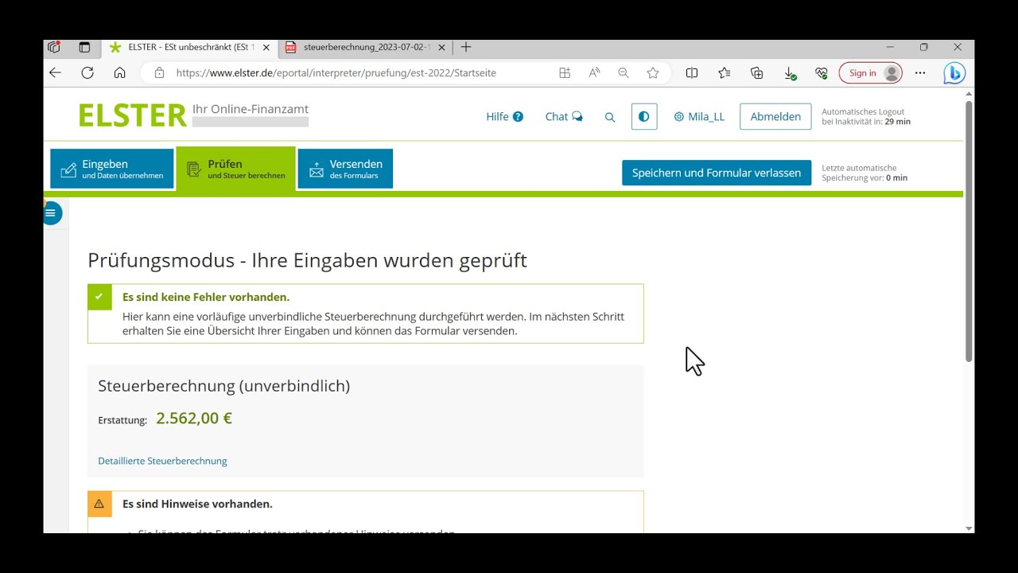Toggle the high contrast mode button
The image size is (1018, 573).
point(644,116)
